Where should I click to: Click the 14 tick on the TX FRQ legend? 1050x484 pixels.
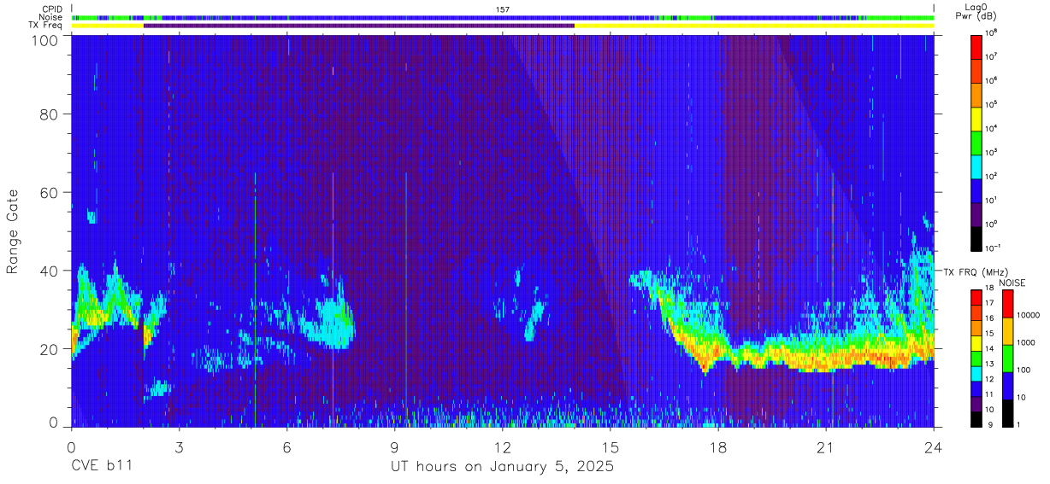989,350
